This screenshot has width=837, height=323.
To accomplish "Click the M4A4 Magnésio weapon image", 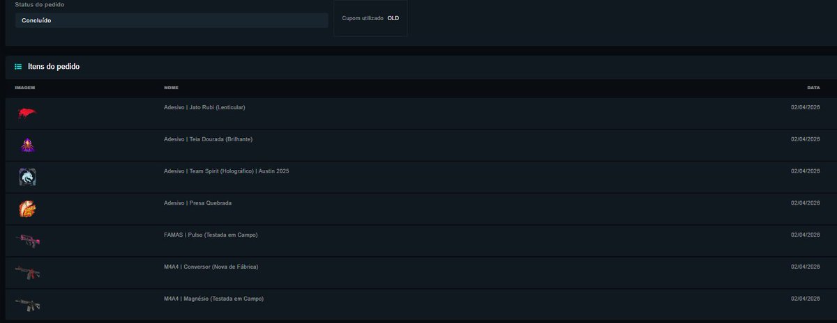I will pyautogui.click(x=28, y=304).
